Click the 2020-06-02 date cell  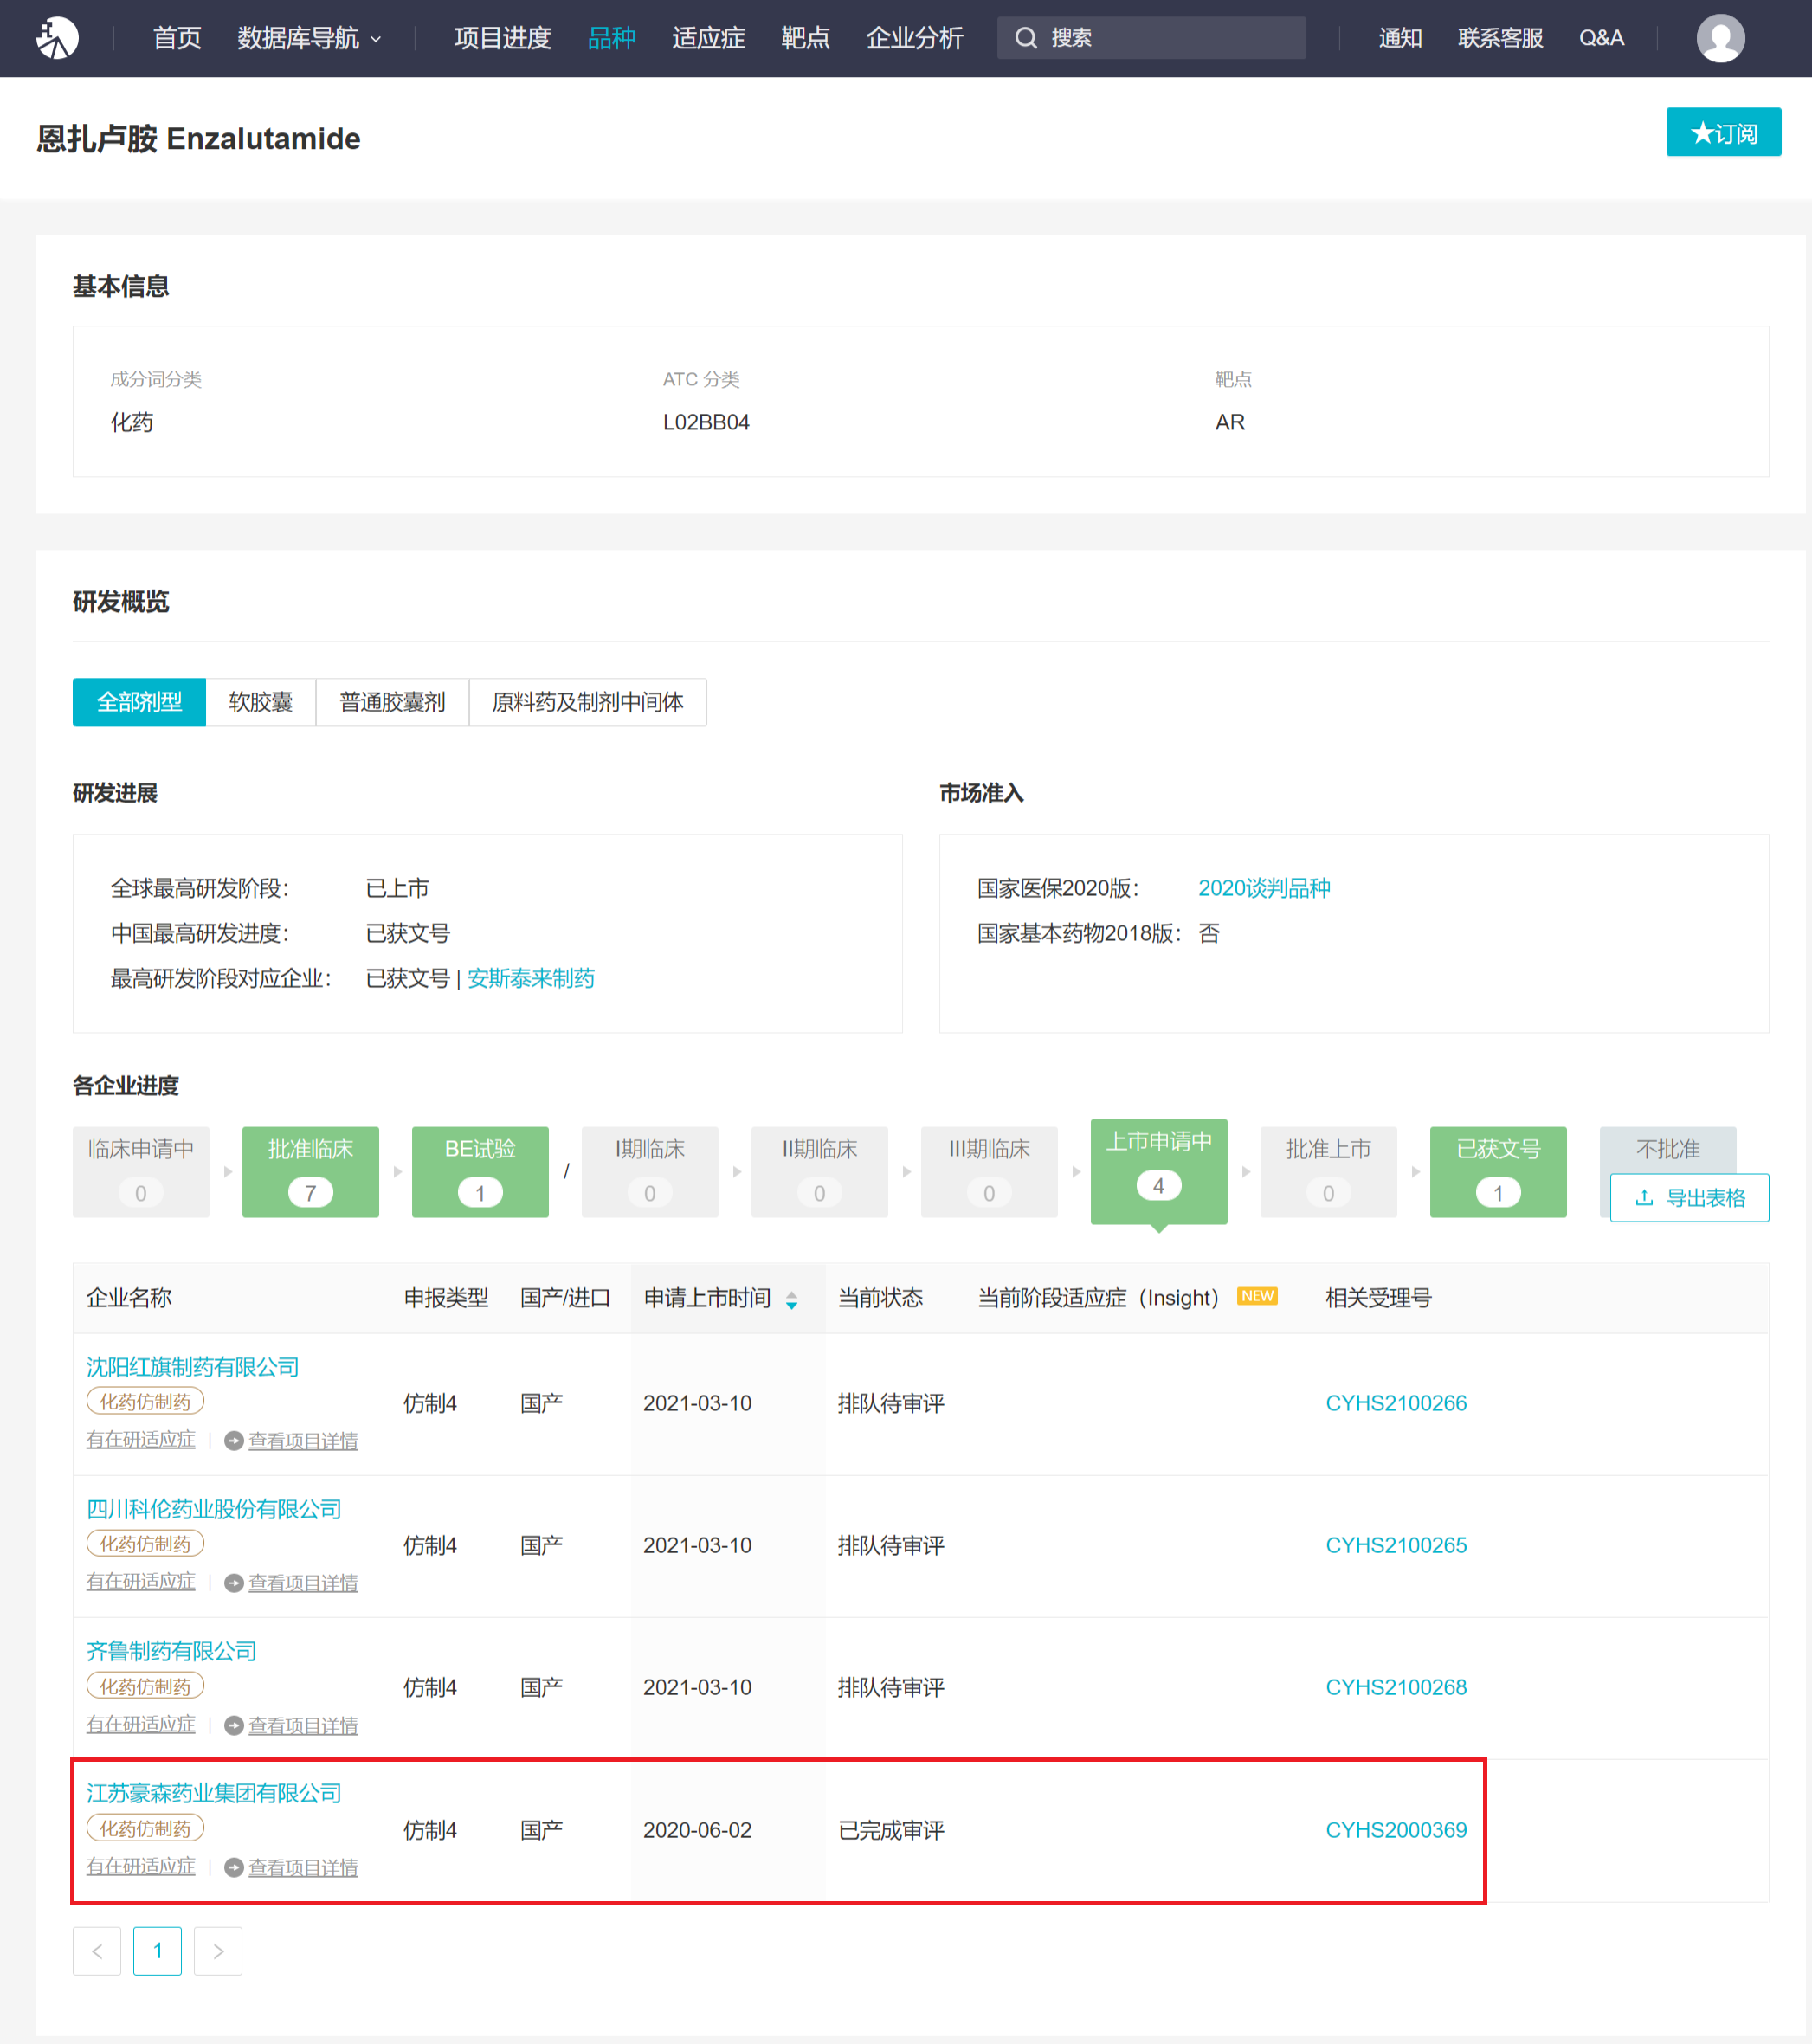coord(697,1830)
